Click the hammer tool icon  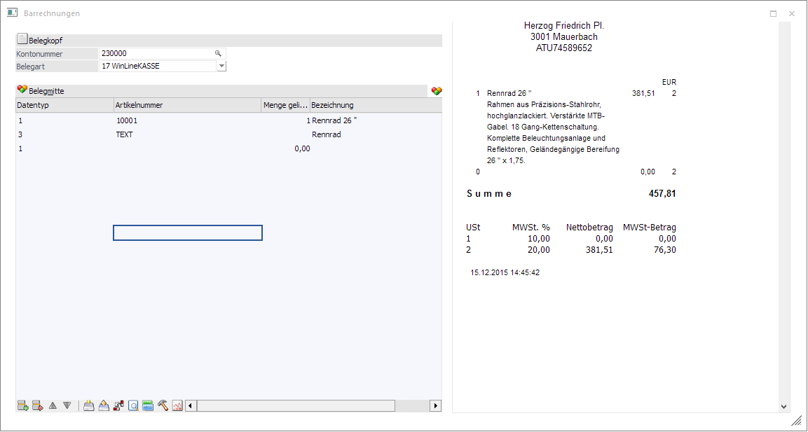coord(163,405)
